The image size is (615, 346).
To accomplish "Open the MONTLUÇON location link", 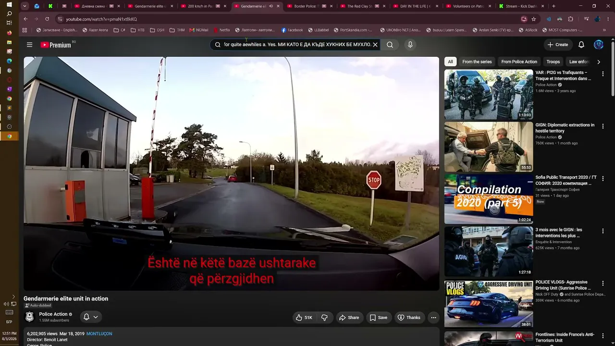I will click(x=99, y=334).
